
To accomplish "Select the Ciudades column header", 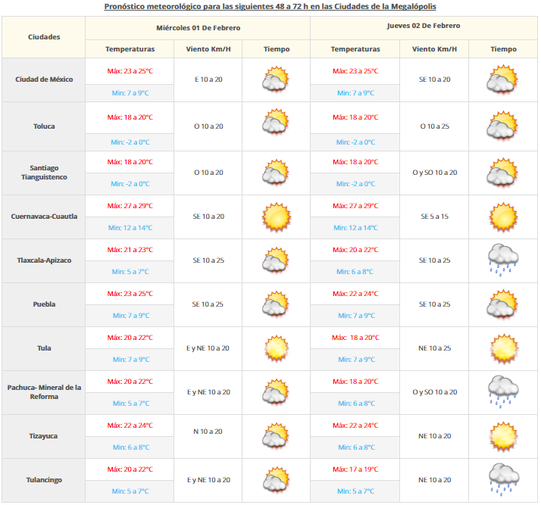I will tap(44, 37).
